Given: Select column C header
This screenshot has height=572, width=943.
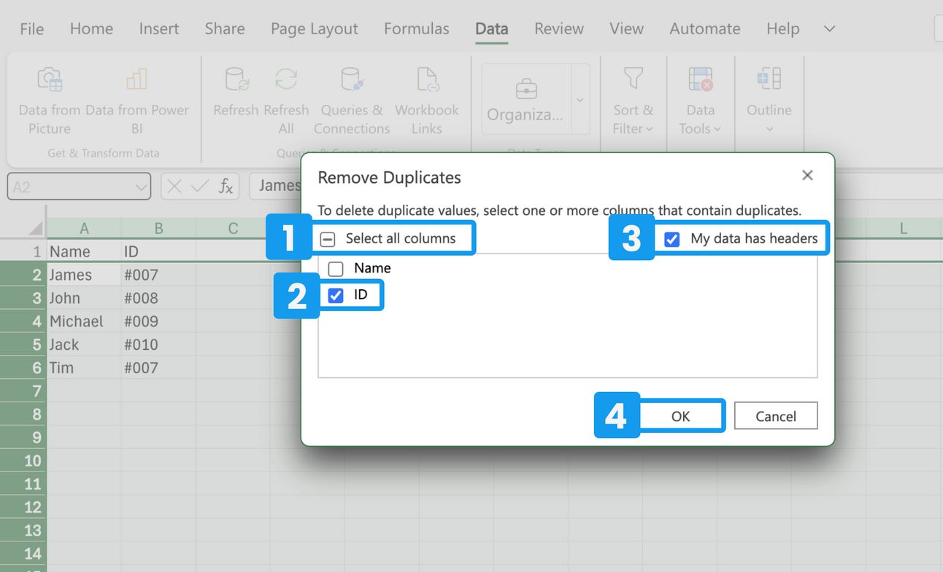Looking at the screenshot, I should pos(233,229).
